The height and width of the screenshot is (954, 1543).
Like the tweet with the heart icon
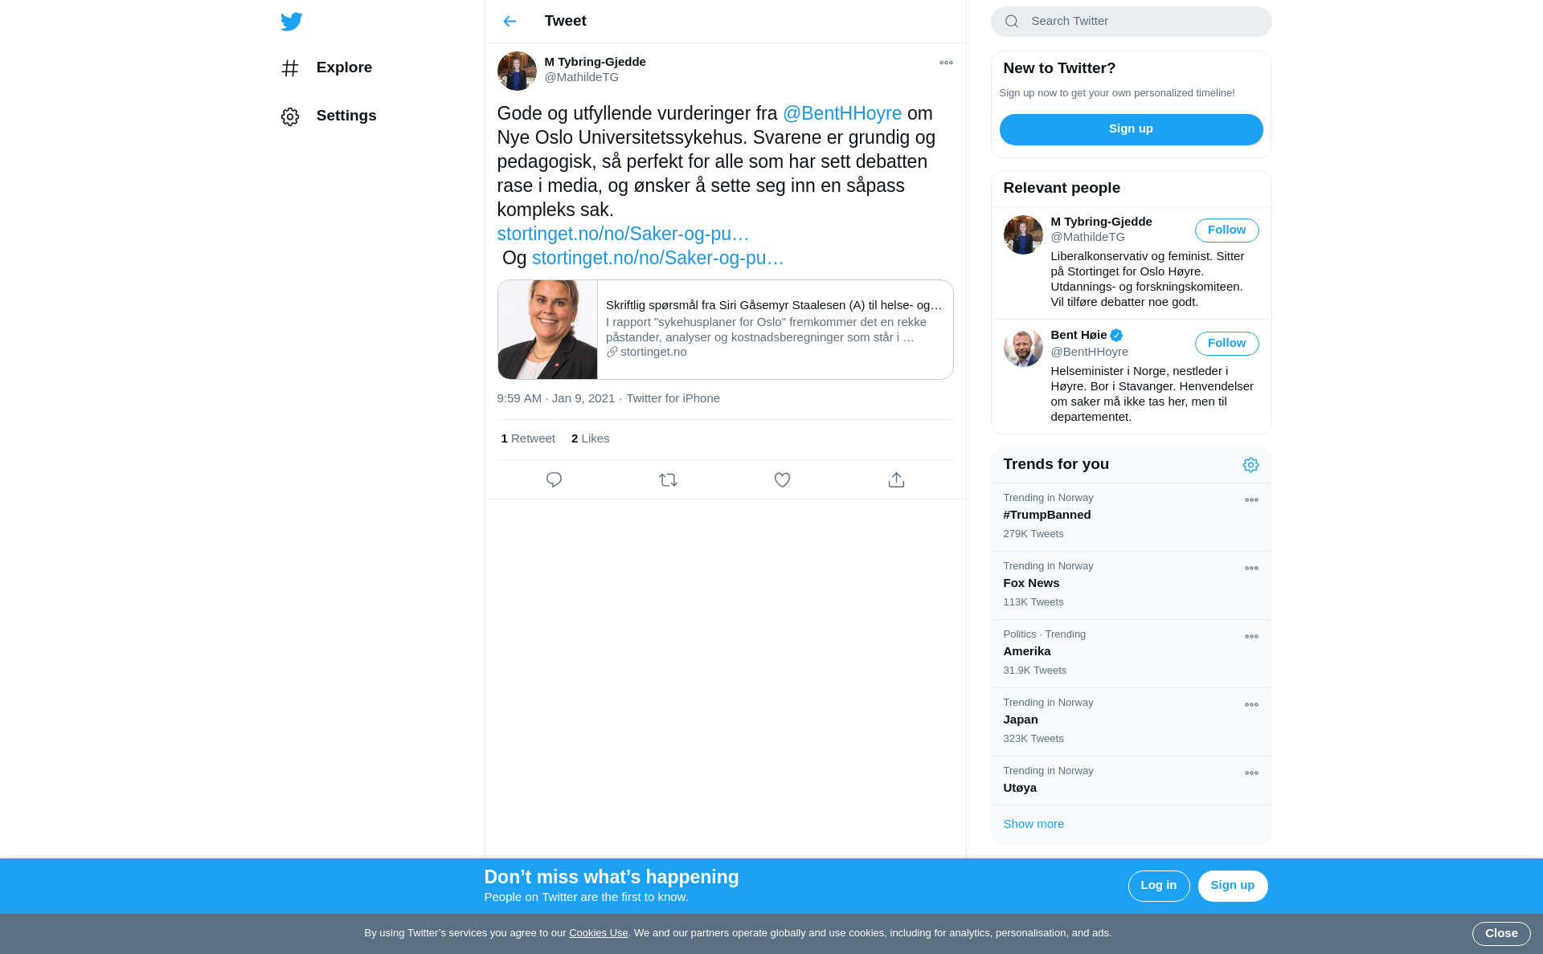[x=782, y=479]
